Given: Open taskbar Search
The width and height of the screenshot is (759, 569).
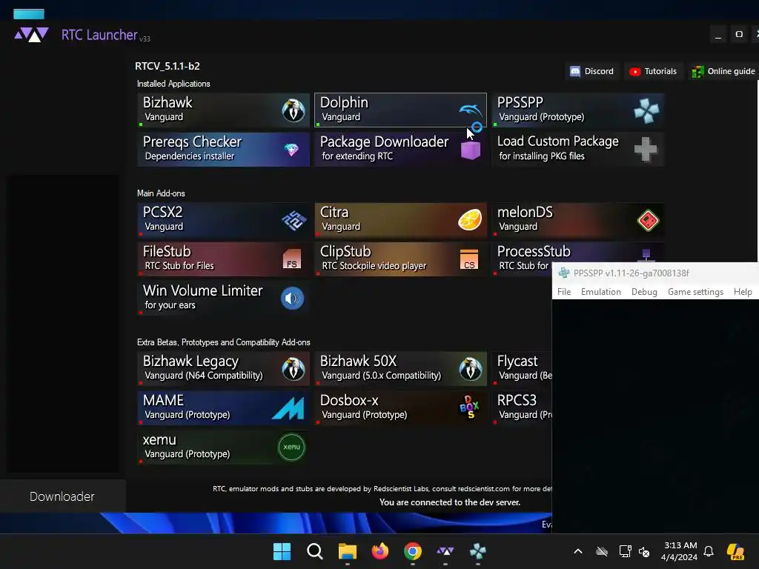Looking at the screenshot, I should (x=314, y=551).
